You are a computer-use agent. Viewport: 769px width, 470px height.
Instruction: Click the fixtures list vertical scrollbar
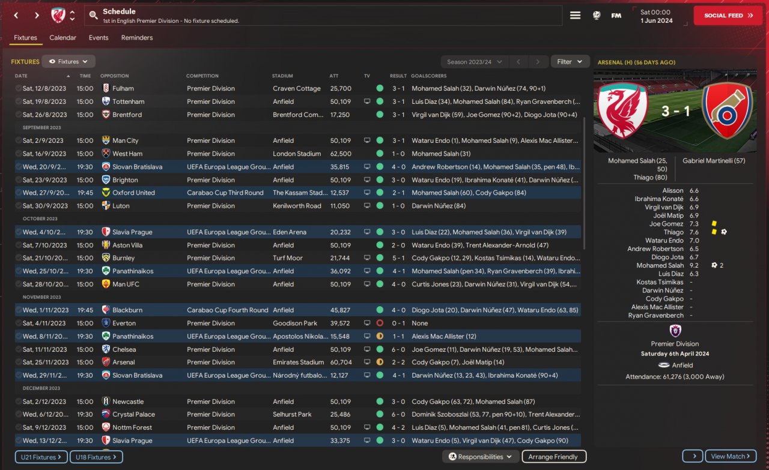pyautogui.click(x=584, y=183)
